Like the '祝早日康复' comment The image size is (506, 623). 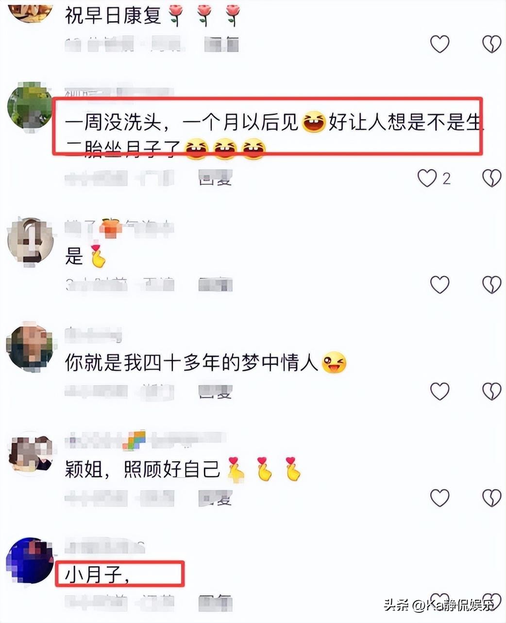tap(440, 44)
